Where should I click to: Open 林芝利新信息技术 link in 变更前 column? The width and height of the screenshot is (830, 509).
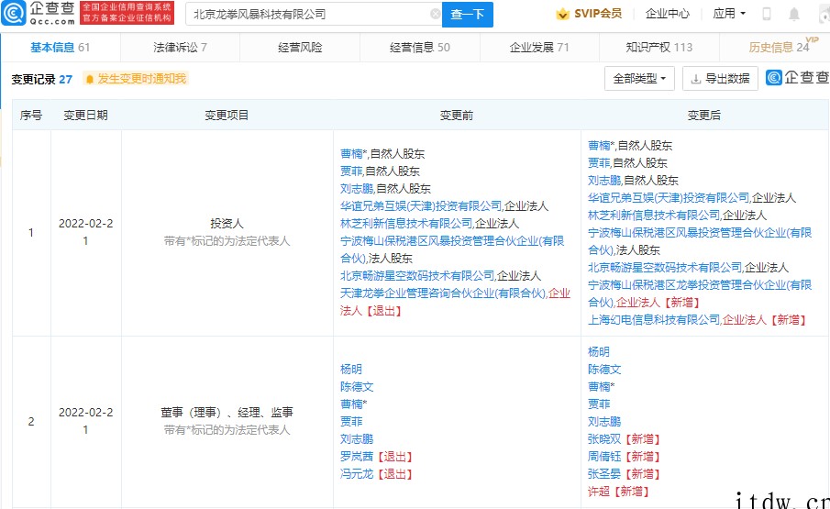406,224
